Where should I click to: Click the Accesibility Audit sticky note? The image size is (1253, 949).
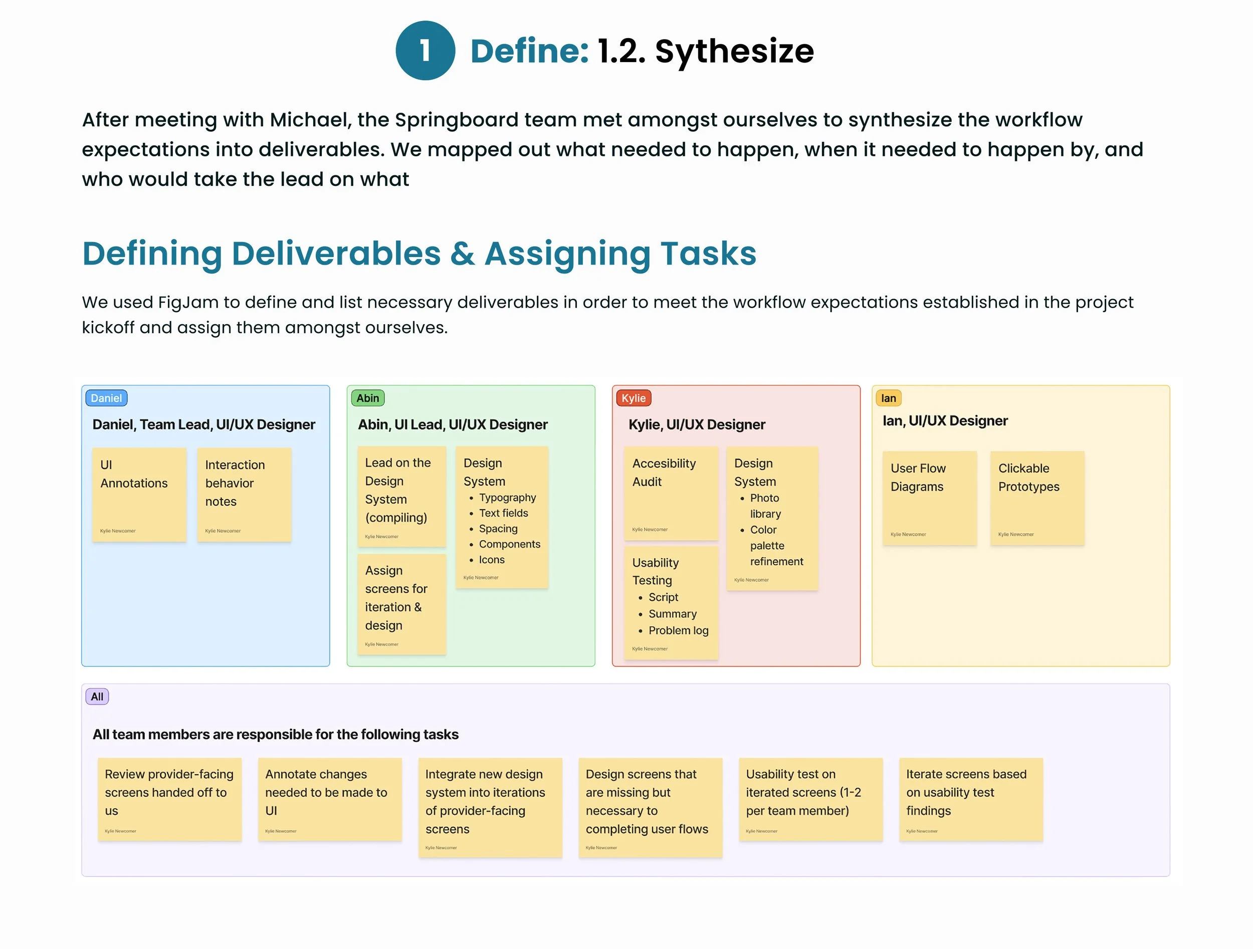coord(671,493)
